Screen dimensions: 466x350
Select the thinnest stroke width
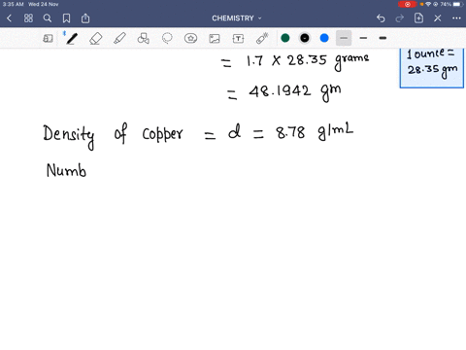pos(344,38)
